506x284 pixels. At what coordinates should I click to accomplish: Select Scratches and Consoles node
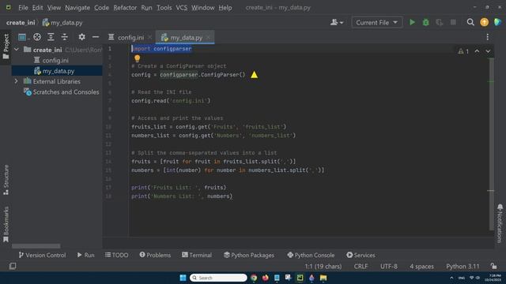pyautogui.click(x=66, y=92)
